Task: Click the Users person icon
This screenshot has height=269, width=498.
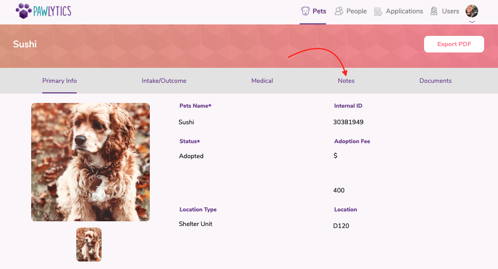Action: coord(434,11)
